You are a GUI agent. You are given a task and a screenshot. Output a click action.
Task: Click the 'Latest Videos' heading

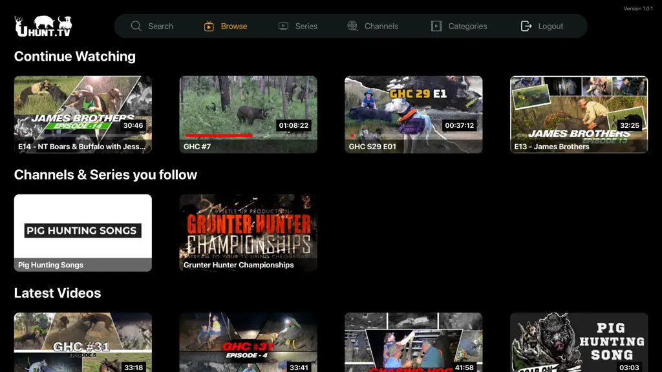tap(58, 293)
